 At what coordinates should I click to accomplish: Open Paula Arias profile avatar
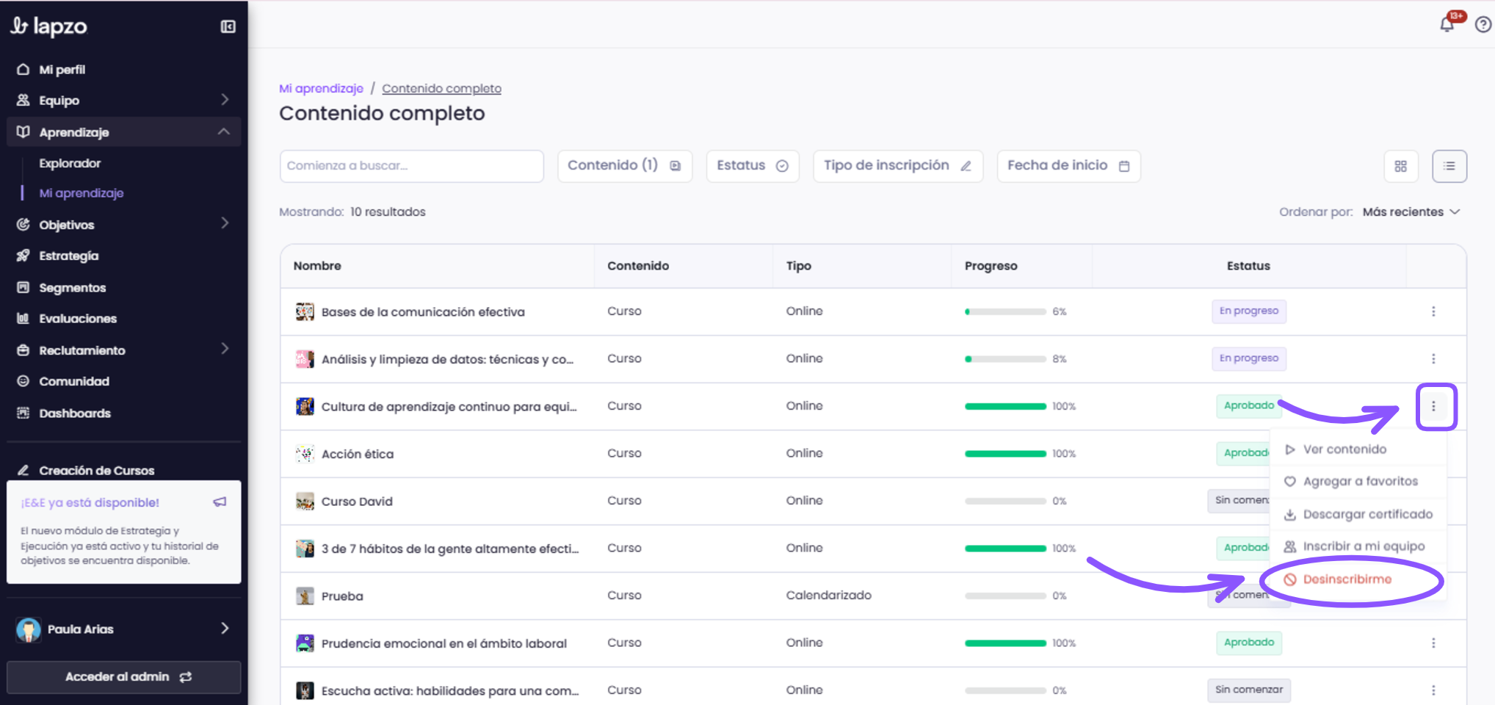coord(29,629)
